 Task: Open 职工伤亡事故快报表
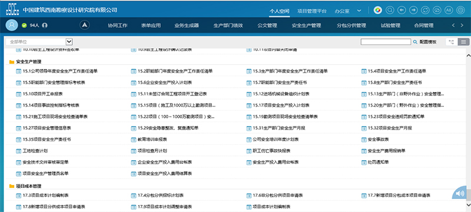click(x=271, y=151)
